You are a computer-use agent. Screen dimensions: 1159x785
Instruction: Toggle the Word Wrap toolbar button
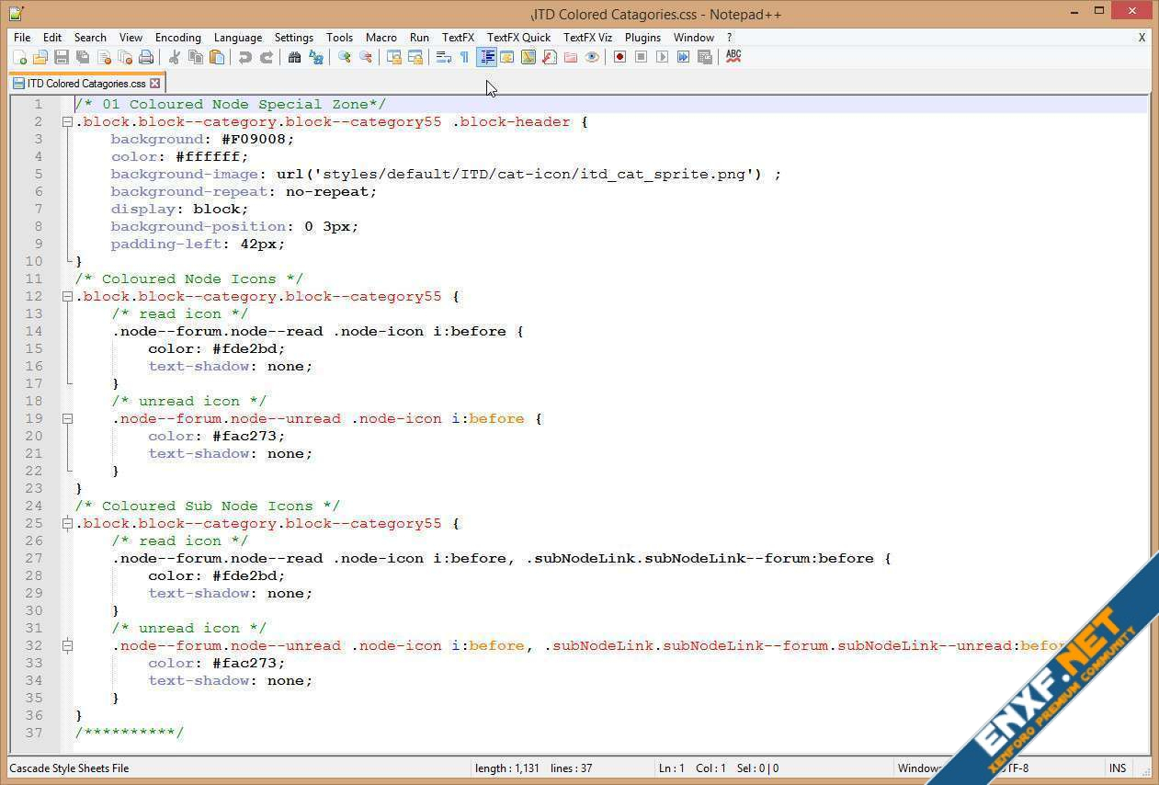pos(444,57)
